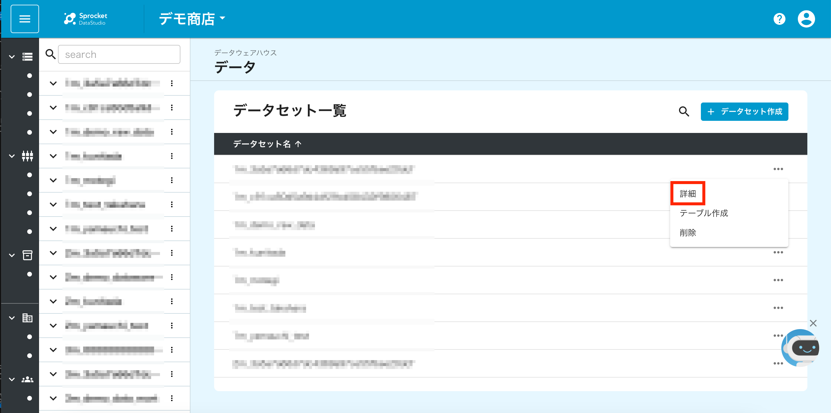831x413 pixels.
Task: Choose テーブル作成 from the context menu
Action: (x=729, y=213)
